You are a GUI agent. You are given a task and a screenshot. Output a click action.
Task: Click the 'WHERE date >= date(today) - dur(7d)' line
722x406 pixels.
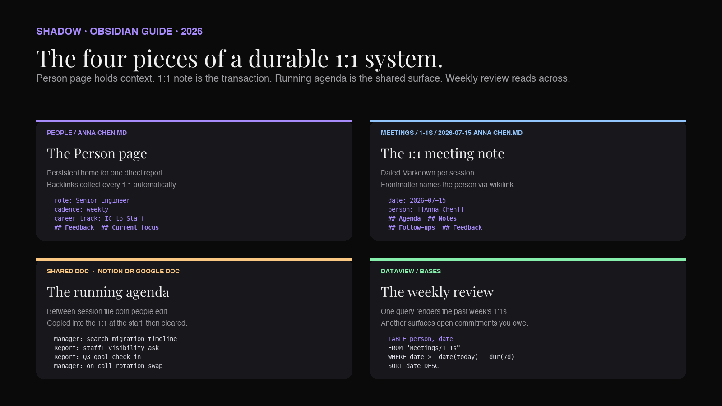(x=451, y=357)
